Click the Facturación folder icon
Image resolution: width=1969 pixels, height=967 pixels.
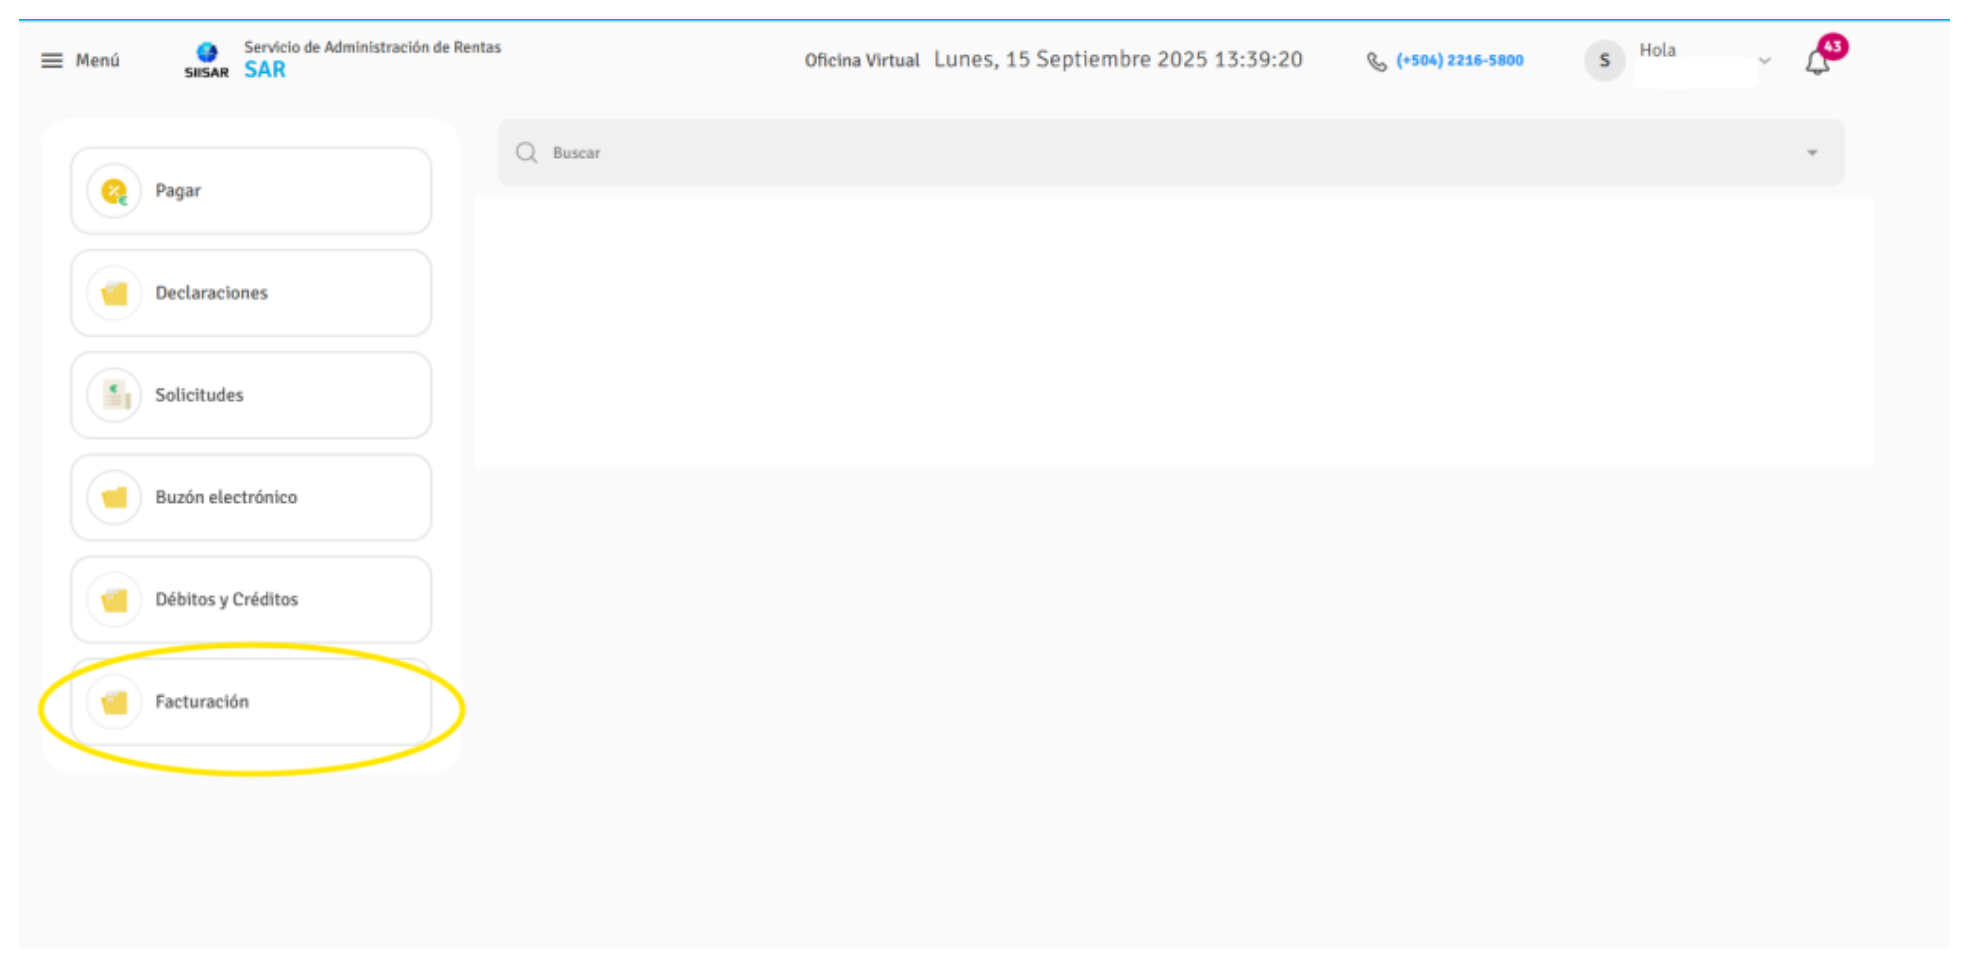114,702
